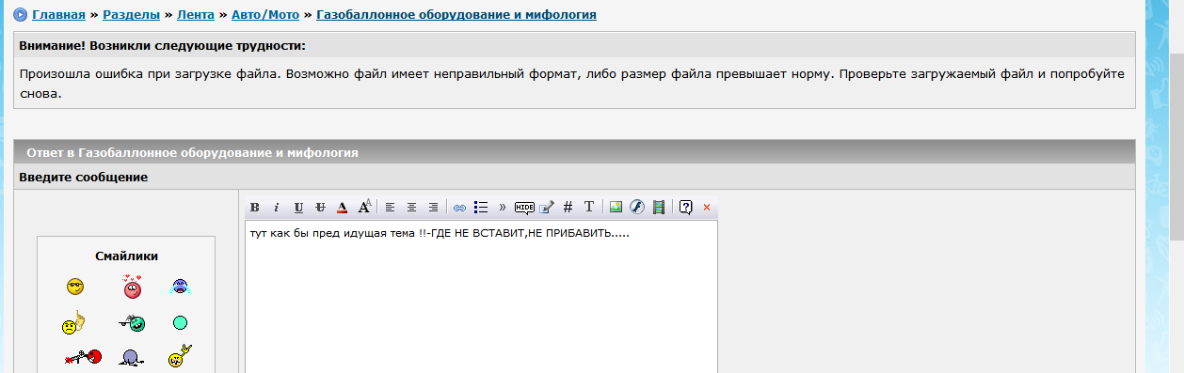
Task: Insert a hyperlink using the chain icon
Action: coord(459,207)
